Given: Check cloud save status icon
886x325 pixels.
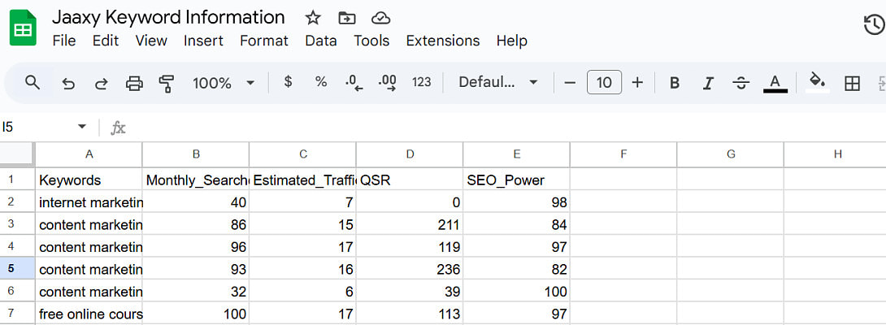Looking at the screenshot, I should pos(381,18).
